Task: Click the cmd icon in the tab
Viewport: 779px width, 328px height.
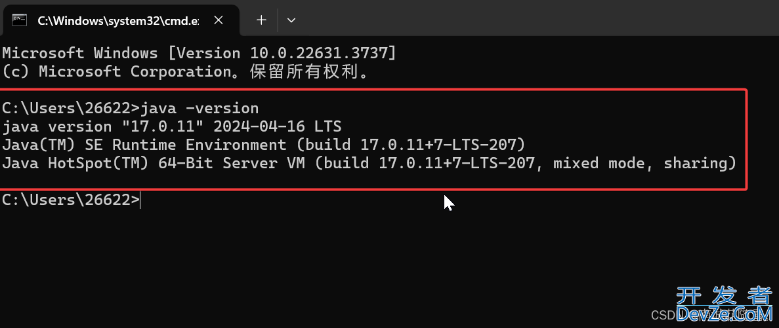Action: pos(20,20)
